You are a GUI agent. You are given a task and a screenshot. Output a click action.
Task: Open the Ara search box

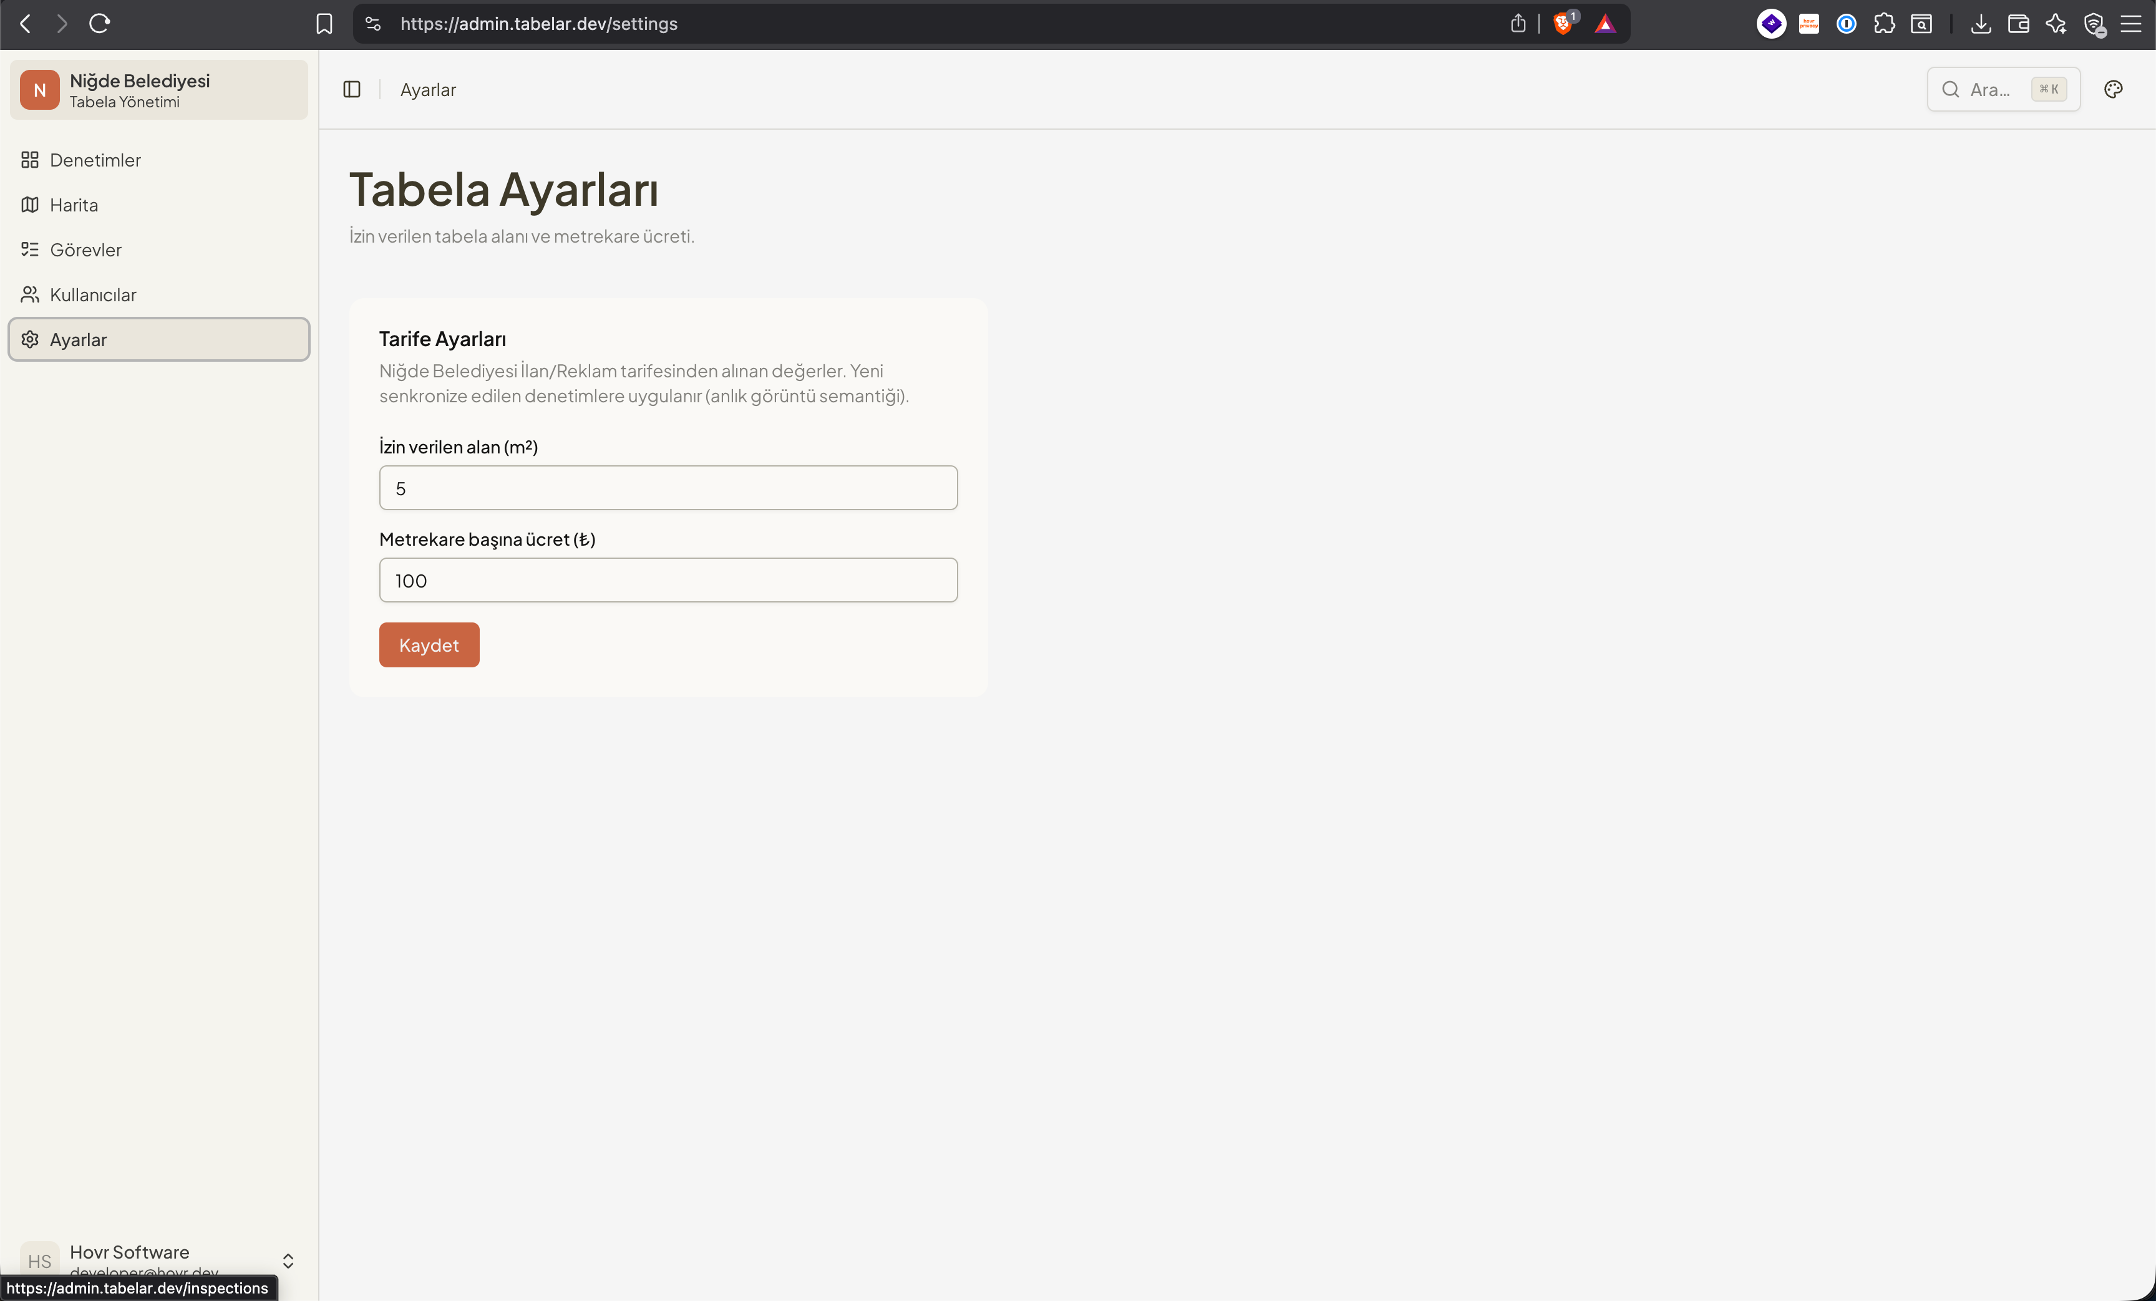(x=2003, y=89)
